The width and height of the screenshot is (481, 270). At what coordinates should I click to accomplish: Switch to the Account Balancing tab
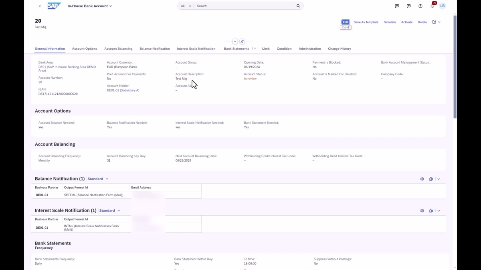118,48
